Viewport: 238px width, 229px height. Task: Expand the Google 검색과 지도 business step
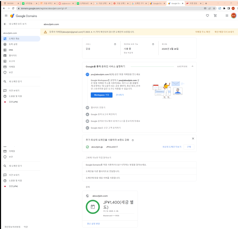pos(115,121)
